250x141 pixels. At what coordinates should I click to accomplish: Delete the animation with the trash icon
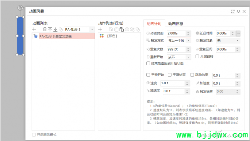click(x=45, y=29)
